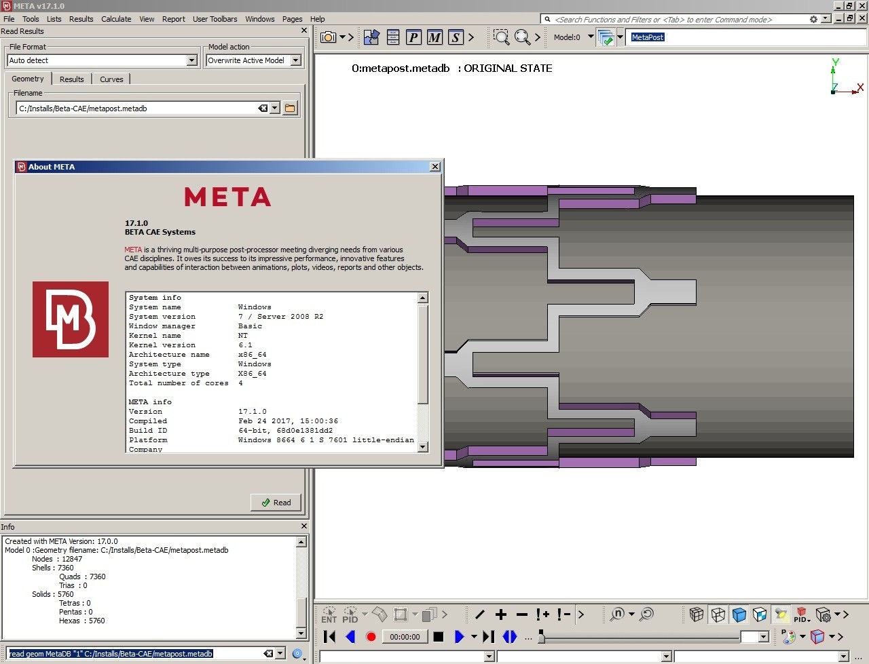Switch to the Results tab

(71, 79)
